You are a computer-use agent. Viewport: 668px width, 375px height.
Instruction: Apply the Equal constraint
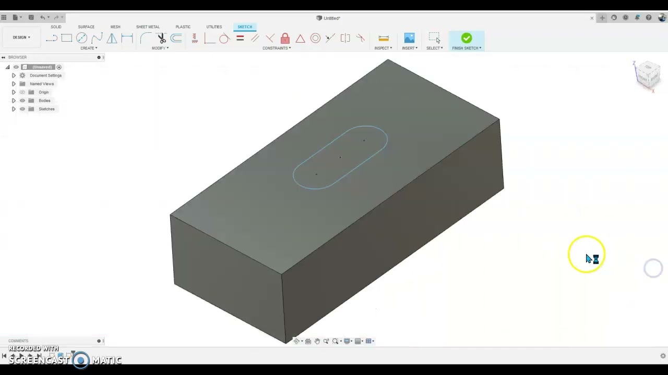point(240,38)
